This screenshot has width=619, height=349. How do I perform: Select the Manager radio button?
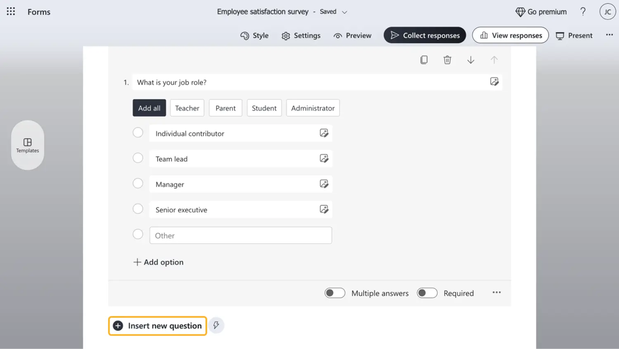[138, 183]
